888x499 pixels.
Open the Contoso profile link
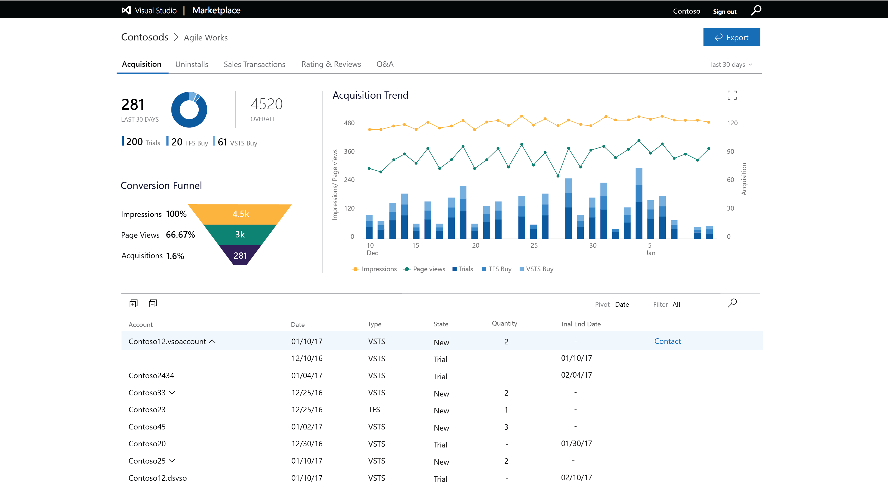click(x=686, y=11)
